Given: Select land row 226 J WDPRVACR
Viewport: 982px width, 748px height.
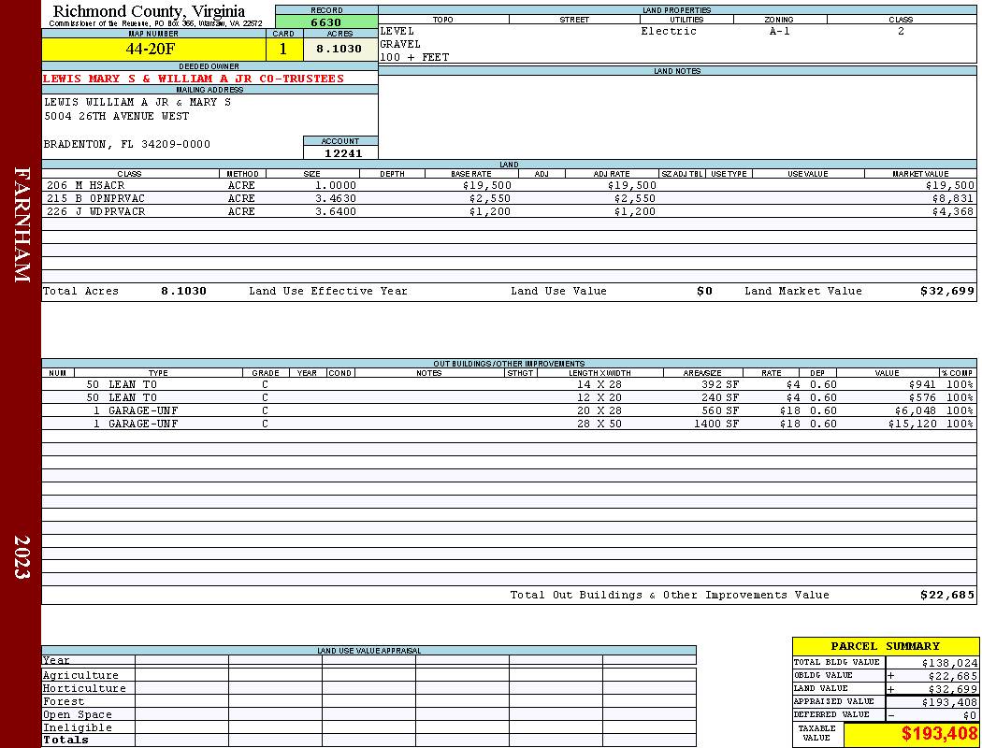Looking at the screenshot, I should click(509, 211).
